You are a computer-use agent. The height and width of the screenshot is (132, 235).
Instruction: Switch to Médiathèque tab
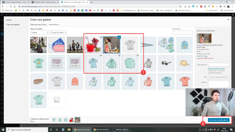54,25
